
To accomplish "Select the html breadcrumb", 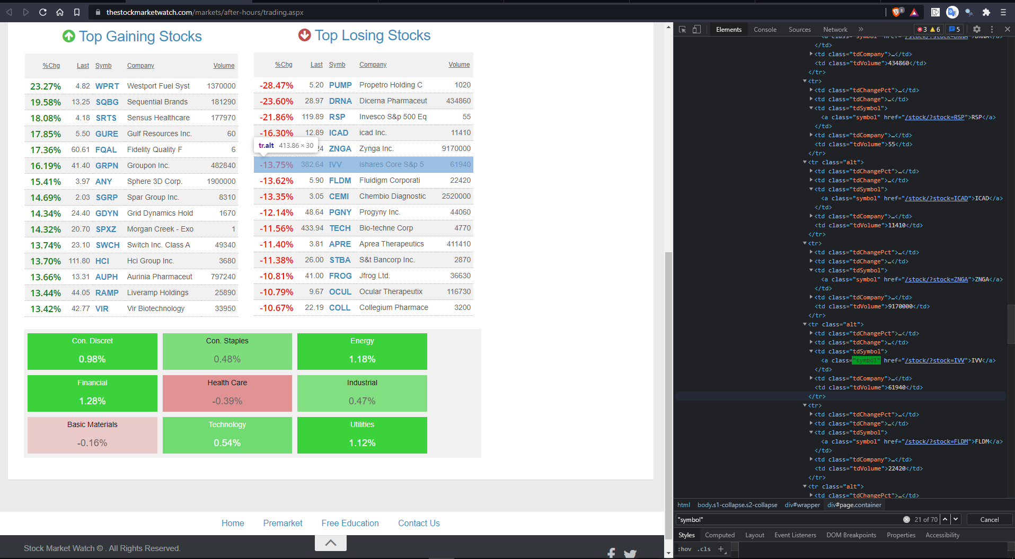I will pos(684,505).
